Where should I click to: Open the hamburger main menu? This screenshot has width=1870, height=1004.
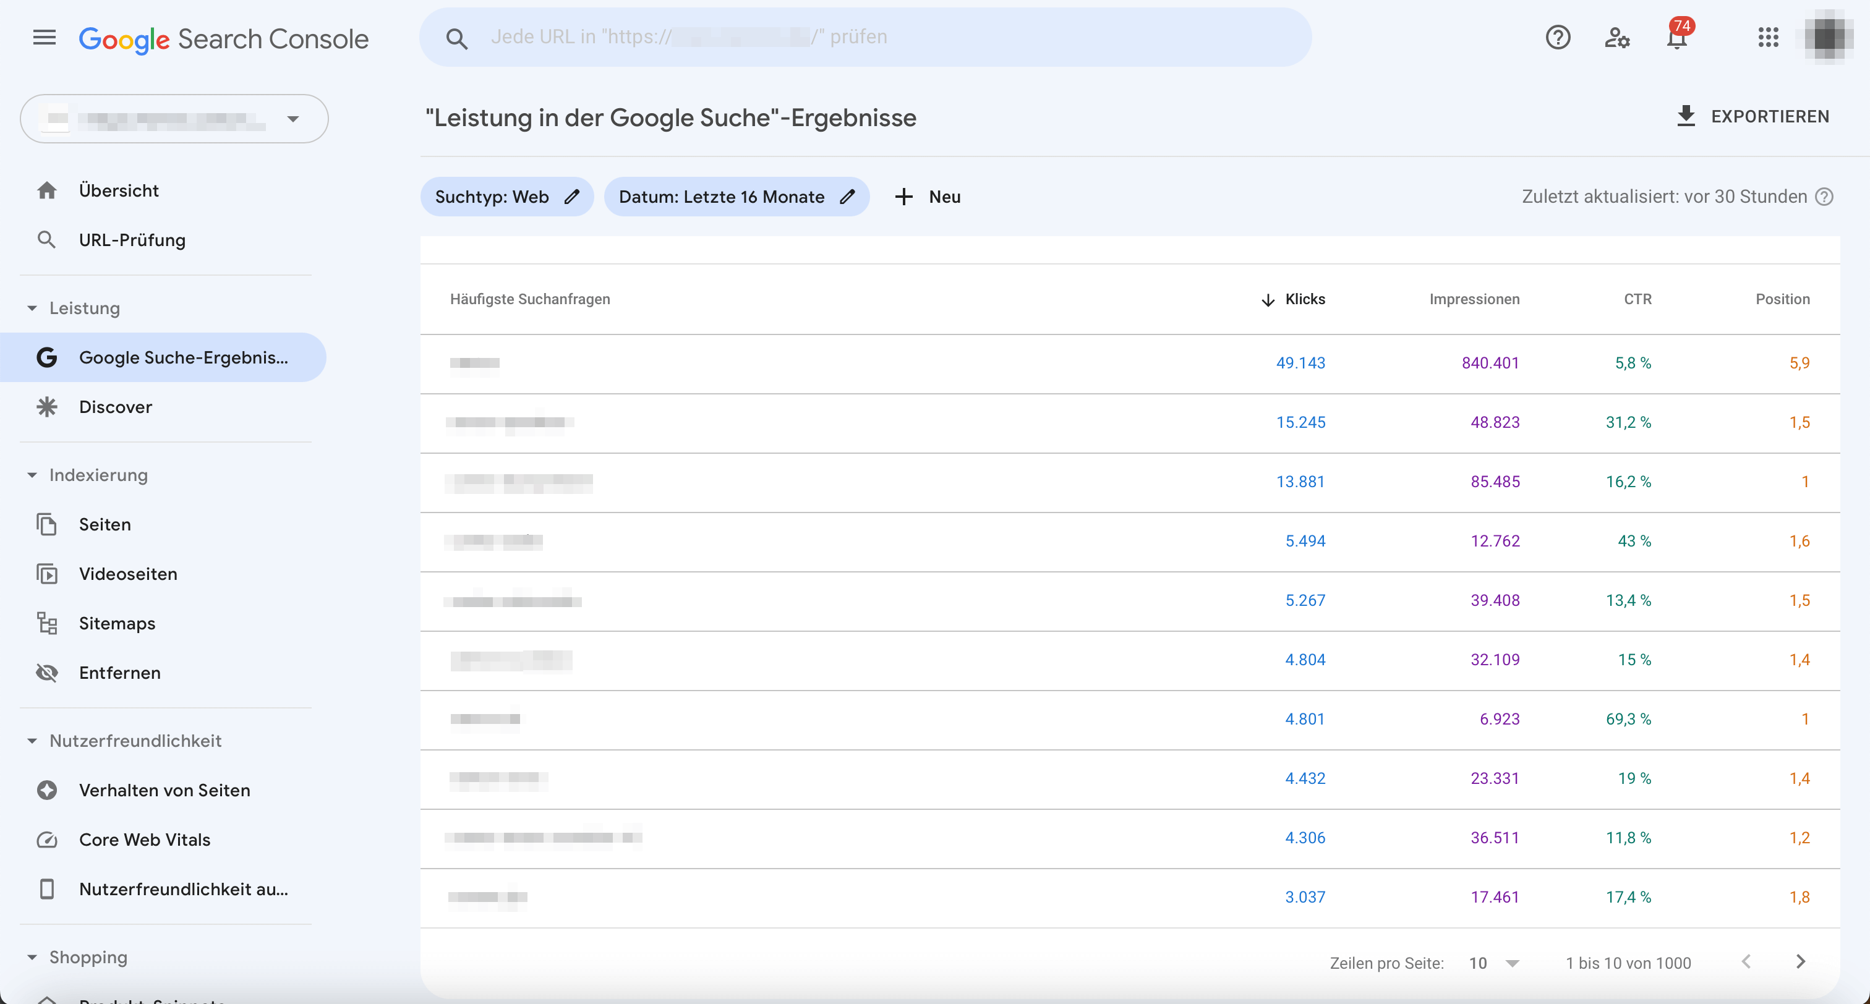coord(45,37)
